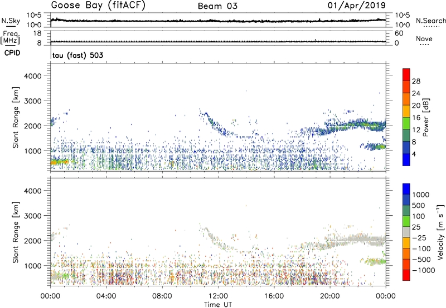Click the "CPID" row label

[12, 53]
